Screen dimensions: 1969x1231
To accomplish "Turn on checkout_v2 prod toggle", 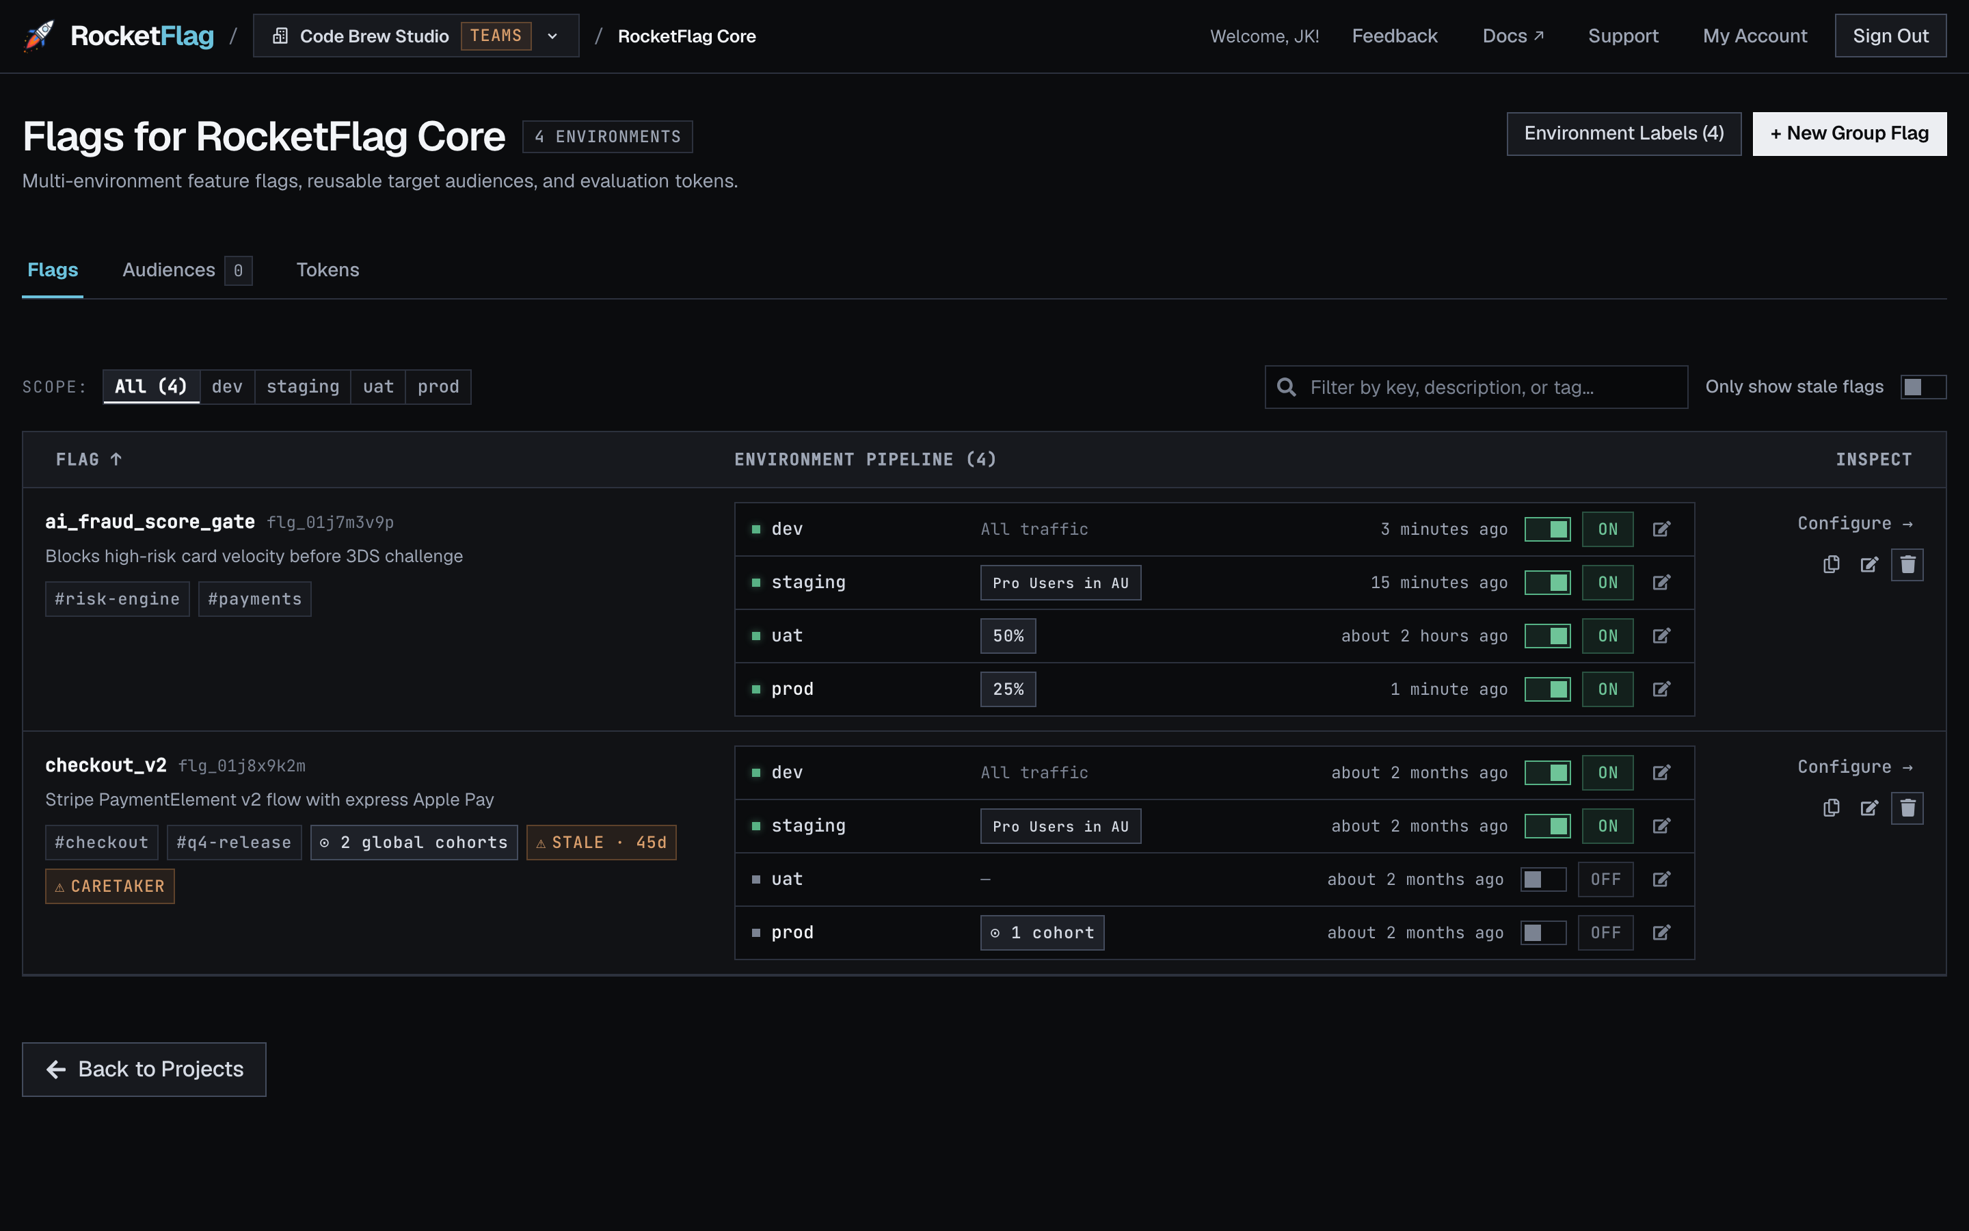I will [x=1544, y=932].
